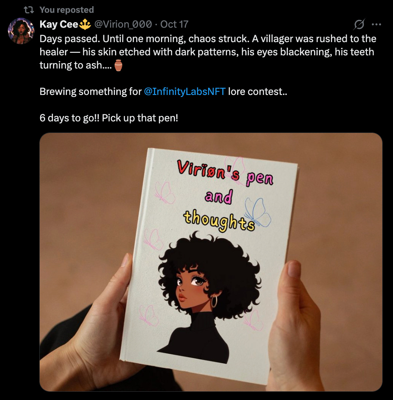Viewport: 393px width, 400px height.
Task: Follow the @InfinityLabsNFT mention link
Action: point(185,91)
